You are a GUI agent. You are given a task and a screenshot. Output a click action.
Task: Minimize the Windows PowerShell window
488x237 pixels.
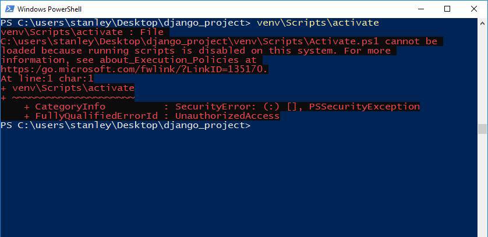(x=420, y=9)
